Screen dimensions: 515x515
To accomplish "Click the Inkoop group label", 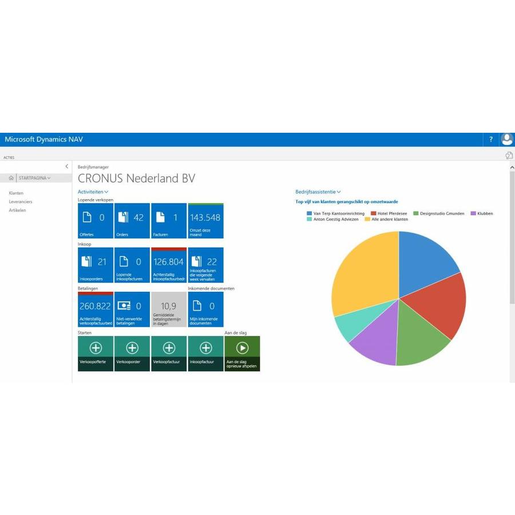I will click(x=85, y=244).
